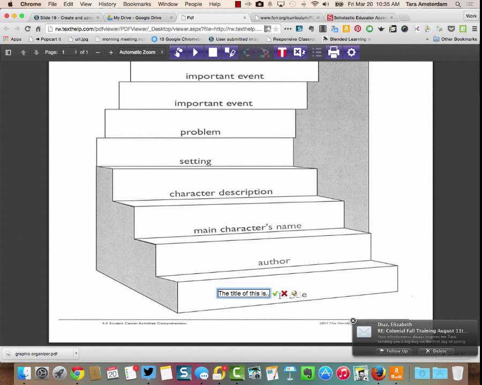Zoom in with the plus button
Image resolution: width=482 pixels, height=385 pixels.
point(111,52)
